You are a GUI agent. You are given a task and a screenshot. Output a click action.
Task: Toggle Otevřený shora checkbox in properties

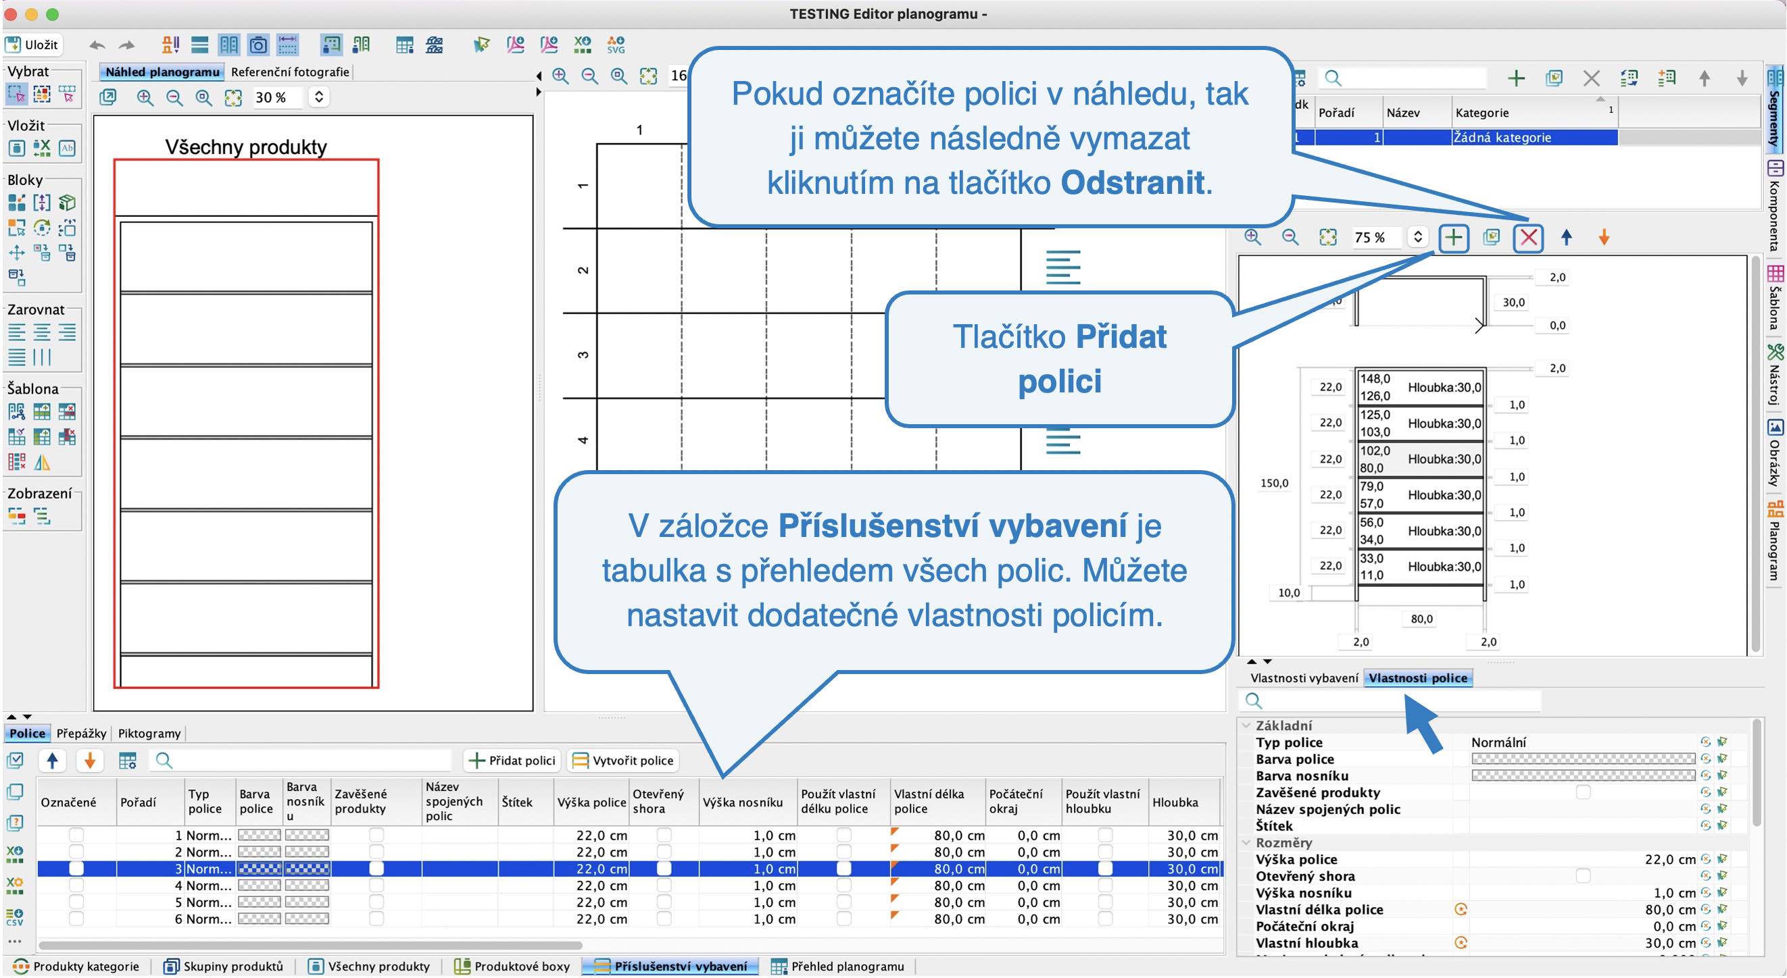pyautogui.click(x=1583, y=877)
